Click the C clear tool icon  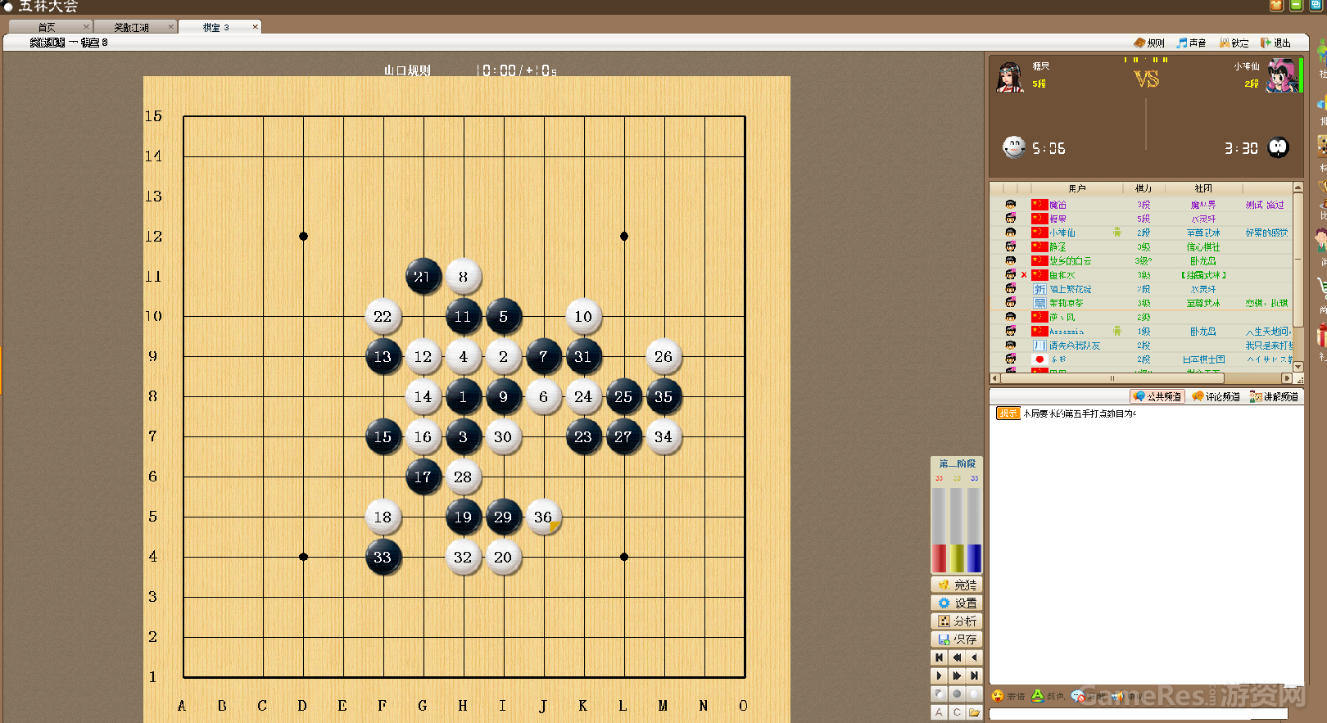click(957, 712)
